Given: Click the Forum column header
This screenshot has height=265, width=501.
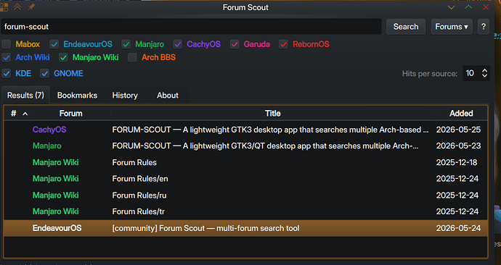Looking at the screenshot, I should [x=70, y=114].
